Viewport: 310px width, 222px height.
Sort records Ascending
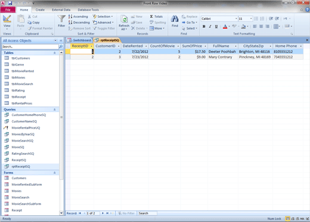[78, 17]
